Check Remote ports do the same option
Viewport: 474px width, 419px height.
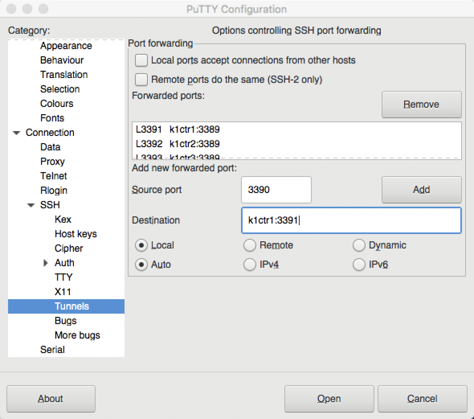tap(141, 80)
